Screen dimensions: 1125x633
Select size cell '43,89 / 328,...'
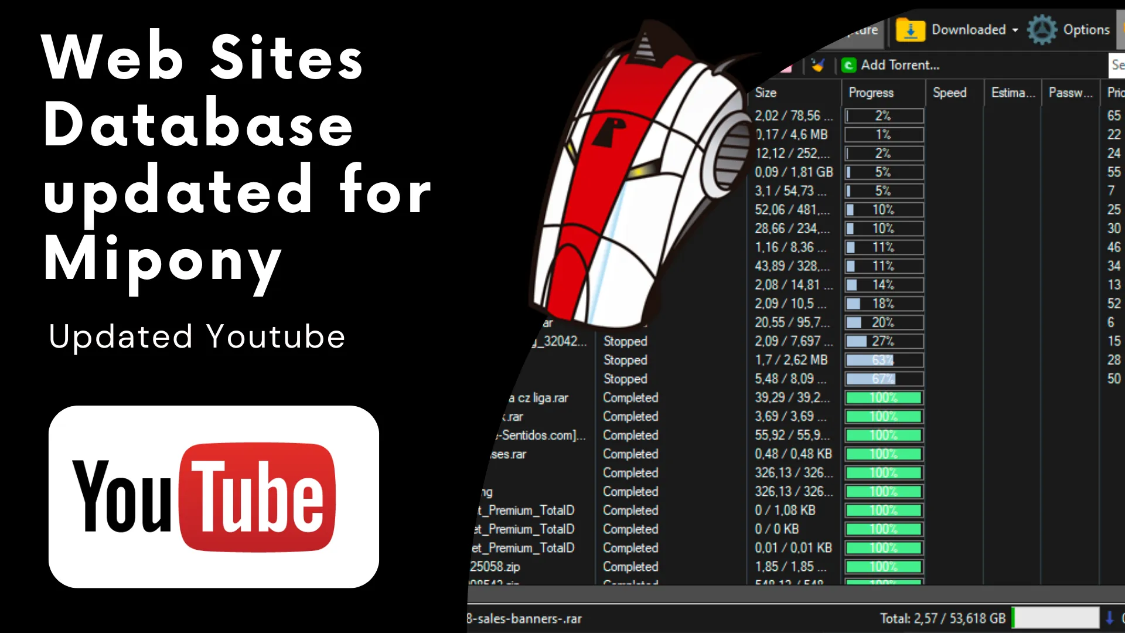pyautogui.click(x=792, y=266)
